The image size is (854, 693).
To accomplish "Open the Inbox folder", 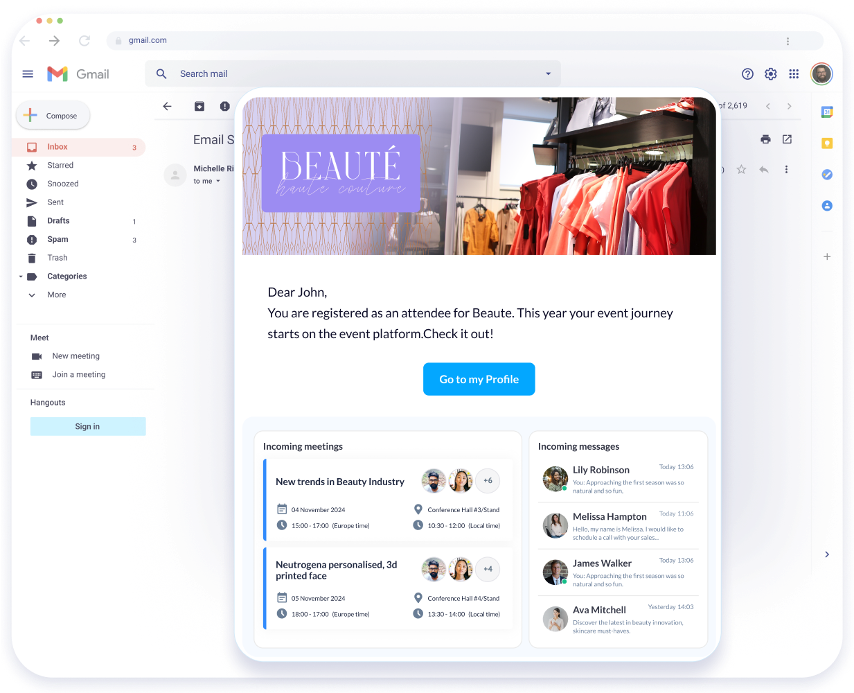I will click(x=57, y=147).
